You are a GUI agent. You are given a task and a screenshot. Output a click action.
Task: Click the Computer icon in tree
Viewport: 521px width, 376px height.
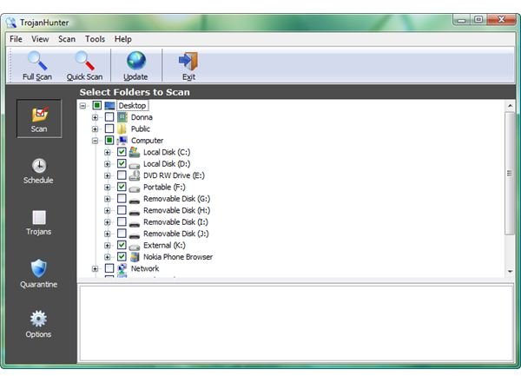point(122,141)
